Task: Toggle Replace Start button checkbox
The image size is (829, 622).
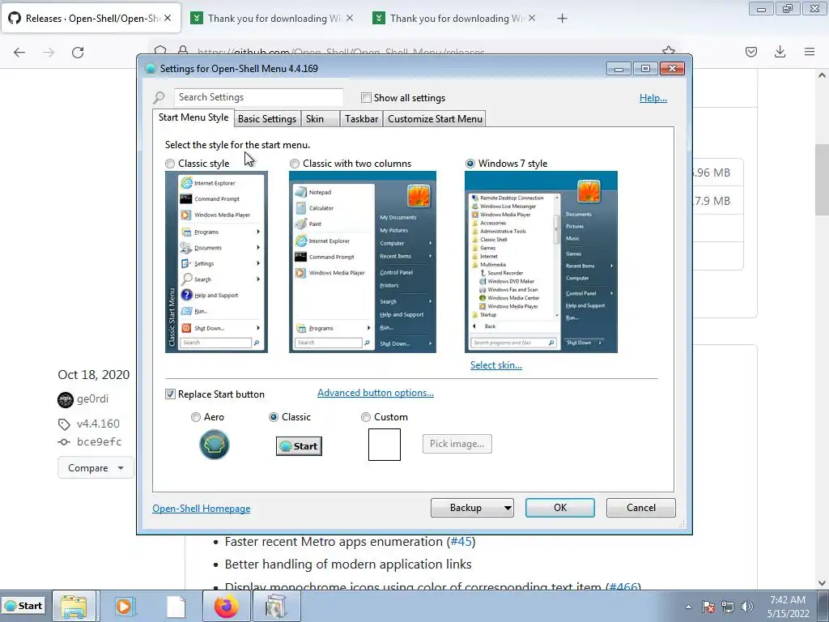Action: [170, 394]
